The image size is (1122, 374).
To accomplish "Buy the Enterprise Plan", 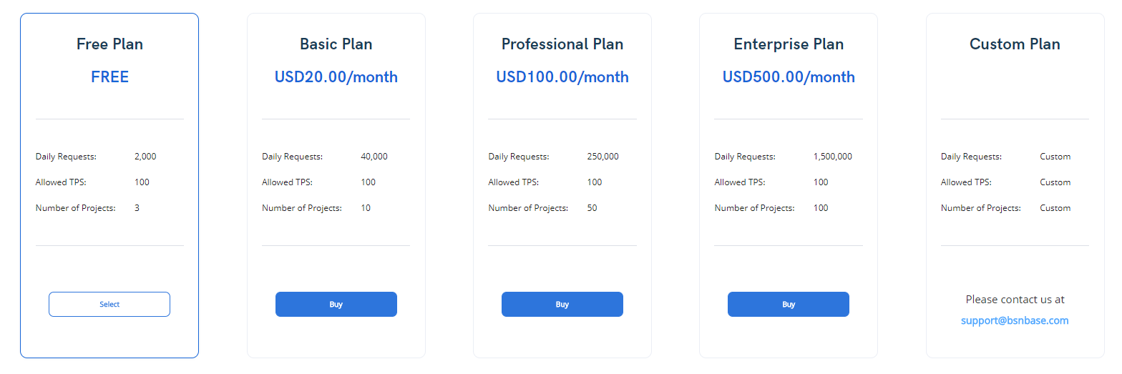I will [789, 304].
